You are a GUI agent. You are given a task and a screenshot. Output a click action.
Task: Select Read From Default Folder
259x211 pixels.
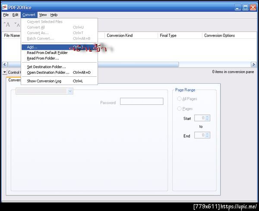pyautogui.click(x=59, y=53)
